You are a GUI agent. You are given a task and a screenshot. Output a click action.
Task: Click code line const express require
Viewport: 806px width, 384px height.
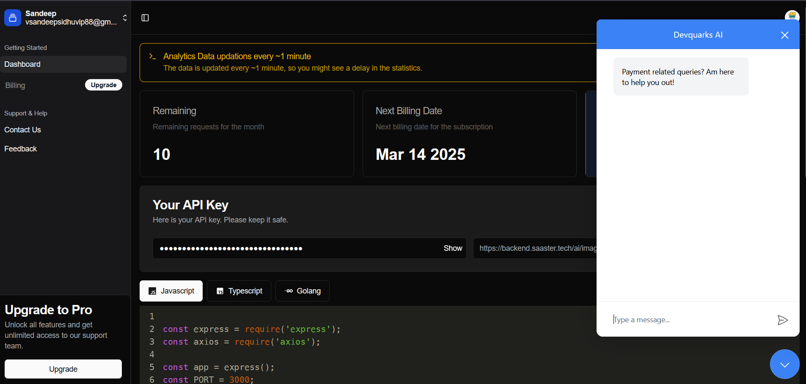(252, 329)
